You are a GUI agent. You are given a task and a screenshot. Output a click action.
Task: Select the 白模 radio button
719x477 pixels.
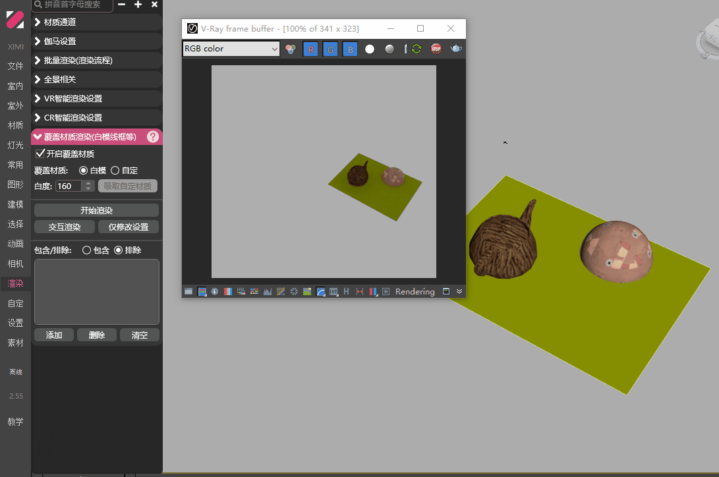pyautogui.click(x=83, y=171)
